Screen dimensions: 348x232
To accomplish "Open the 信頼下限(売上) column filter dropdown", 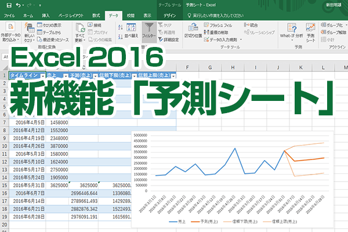I will coord(135,76).
